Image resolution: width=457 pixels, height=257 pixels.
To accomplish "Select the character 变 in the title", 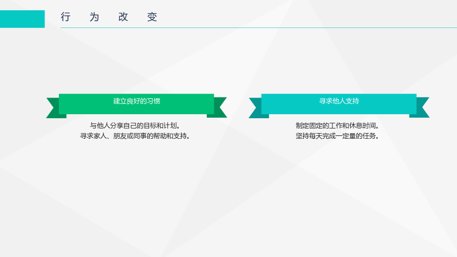I will (x=152, y=17).
